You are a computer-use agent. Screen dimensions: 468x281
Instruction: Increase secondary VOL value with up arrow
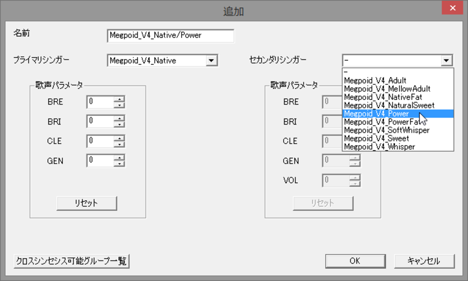[x=355, y=178]
